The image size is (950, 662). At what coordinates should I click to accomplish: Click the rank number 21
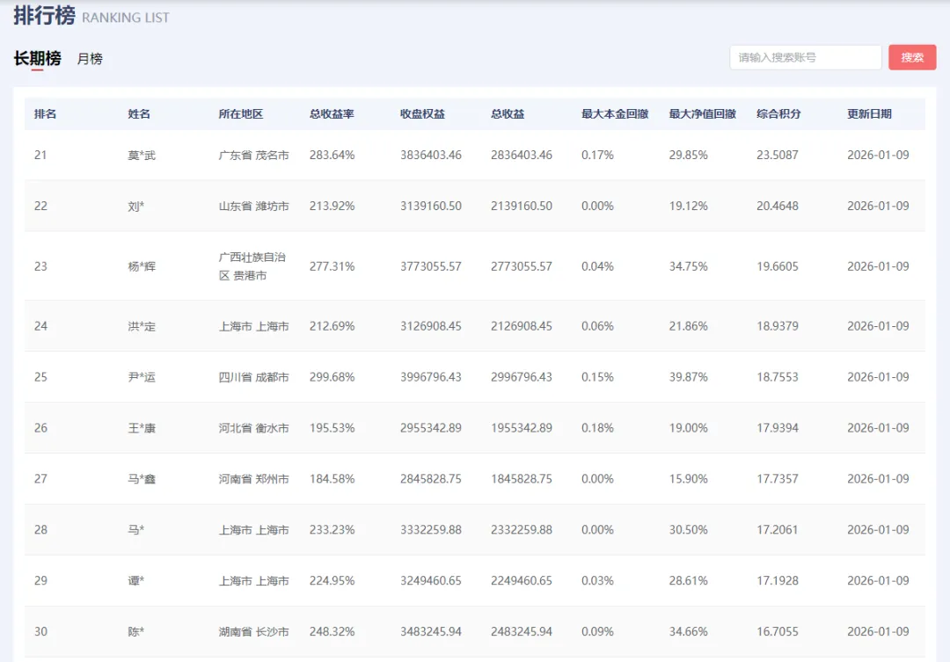point(40,155)
